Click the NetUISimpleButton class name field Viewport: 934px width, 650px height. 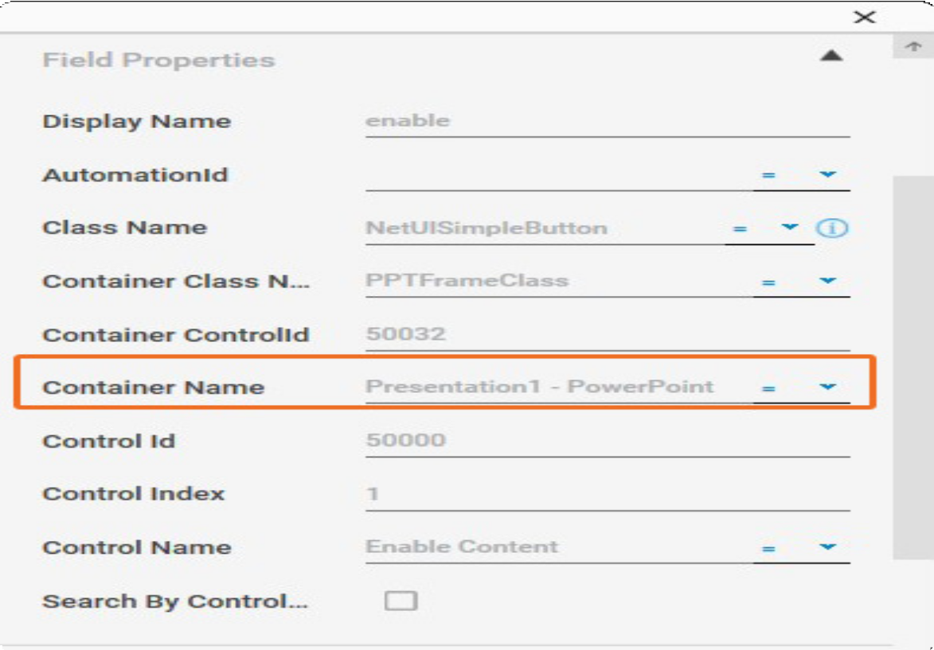point(545,228)
